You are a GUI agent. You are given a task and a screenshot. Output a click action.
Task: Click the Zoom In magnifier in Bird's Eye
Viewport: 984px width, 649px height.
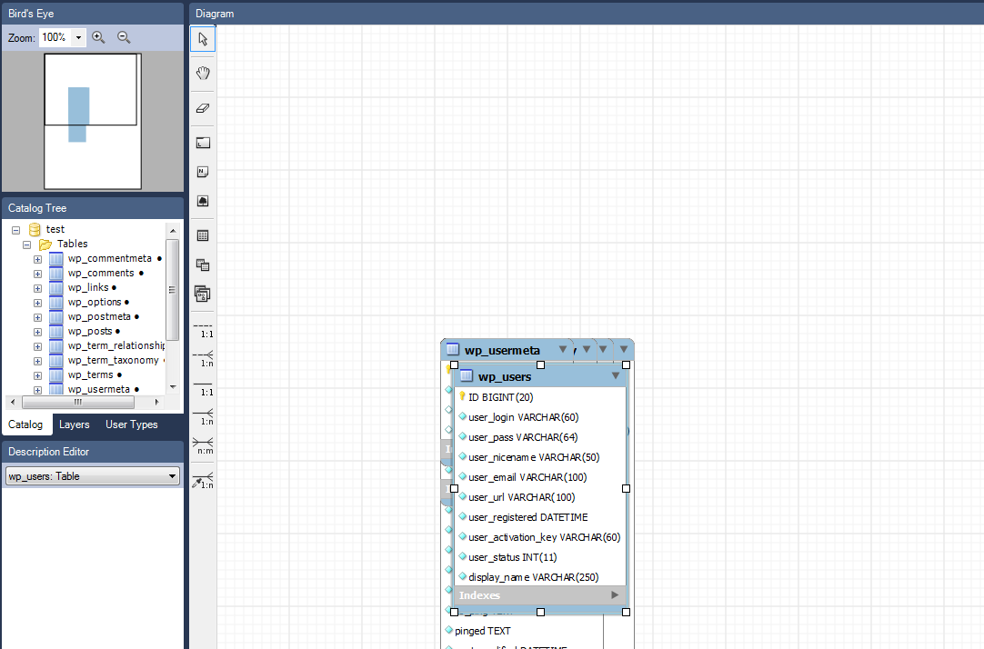coord(98,37)
